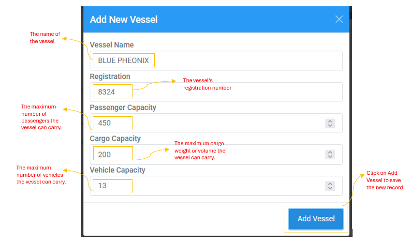Screen dimensions: 411x246
Task: Increase the Vehicle Capacity value with up arrow
Action: coord(330,184)
